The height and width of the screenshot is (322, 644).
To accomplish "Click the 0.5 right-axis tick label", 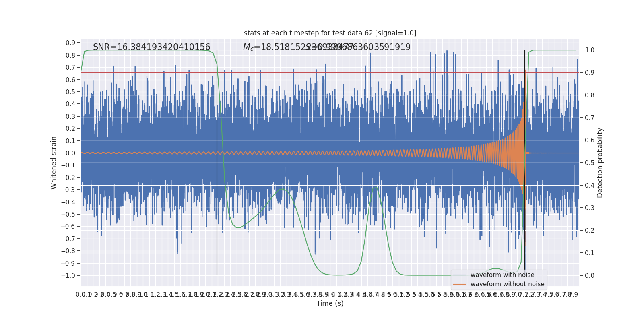I will pyautogui.click(x=590, y=163).
